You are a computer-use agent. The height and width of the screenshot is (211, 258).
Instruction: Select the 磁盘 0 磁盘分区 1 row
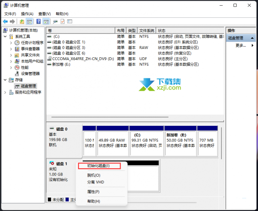(135, 42)
